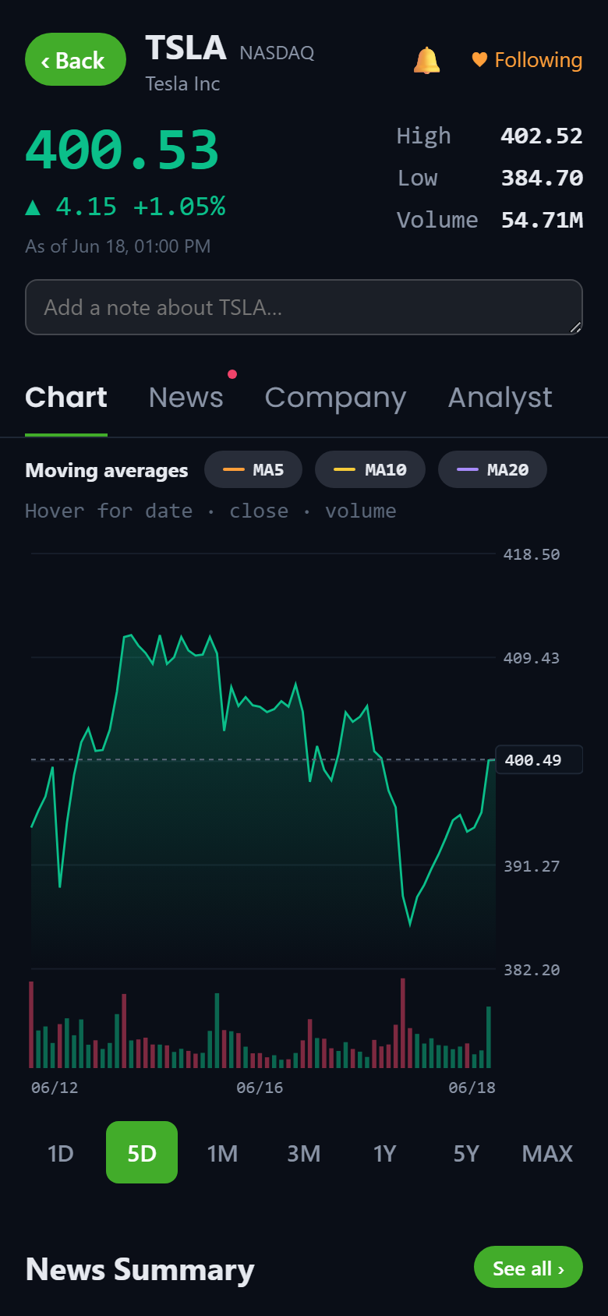The image size is (608, 1316).
Task: Click the High value 402.52
Action: 542,136
